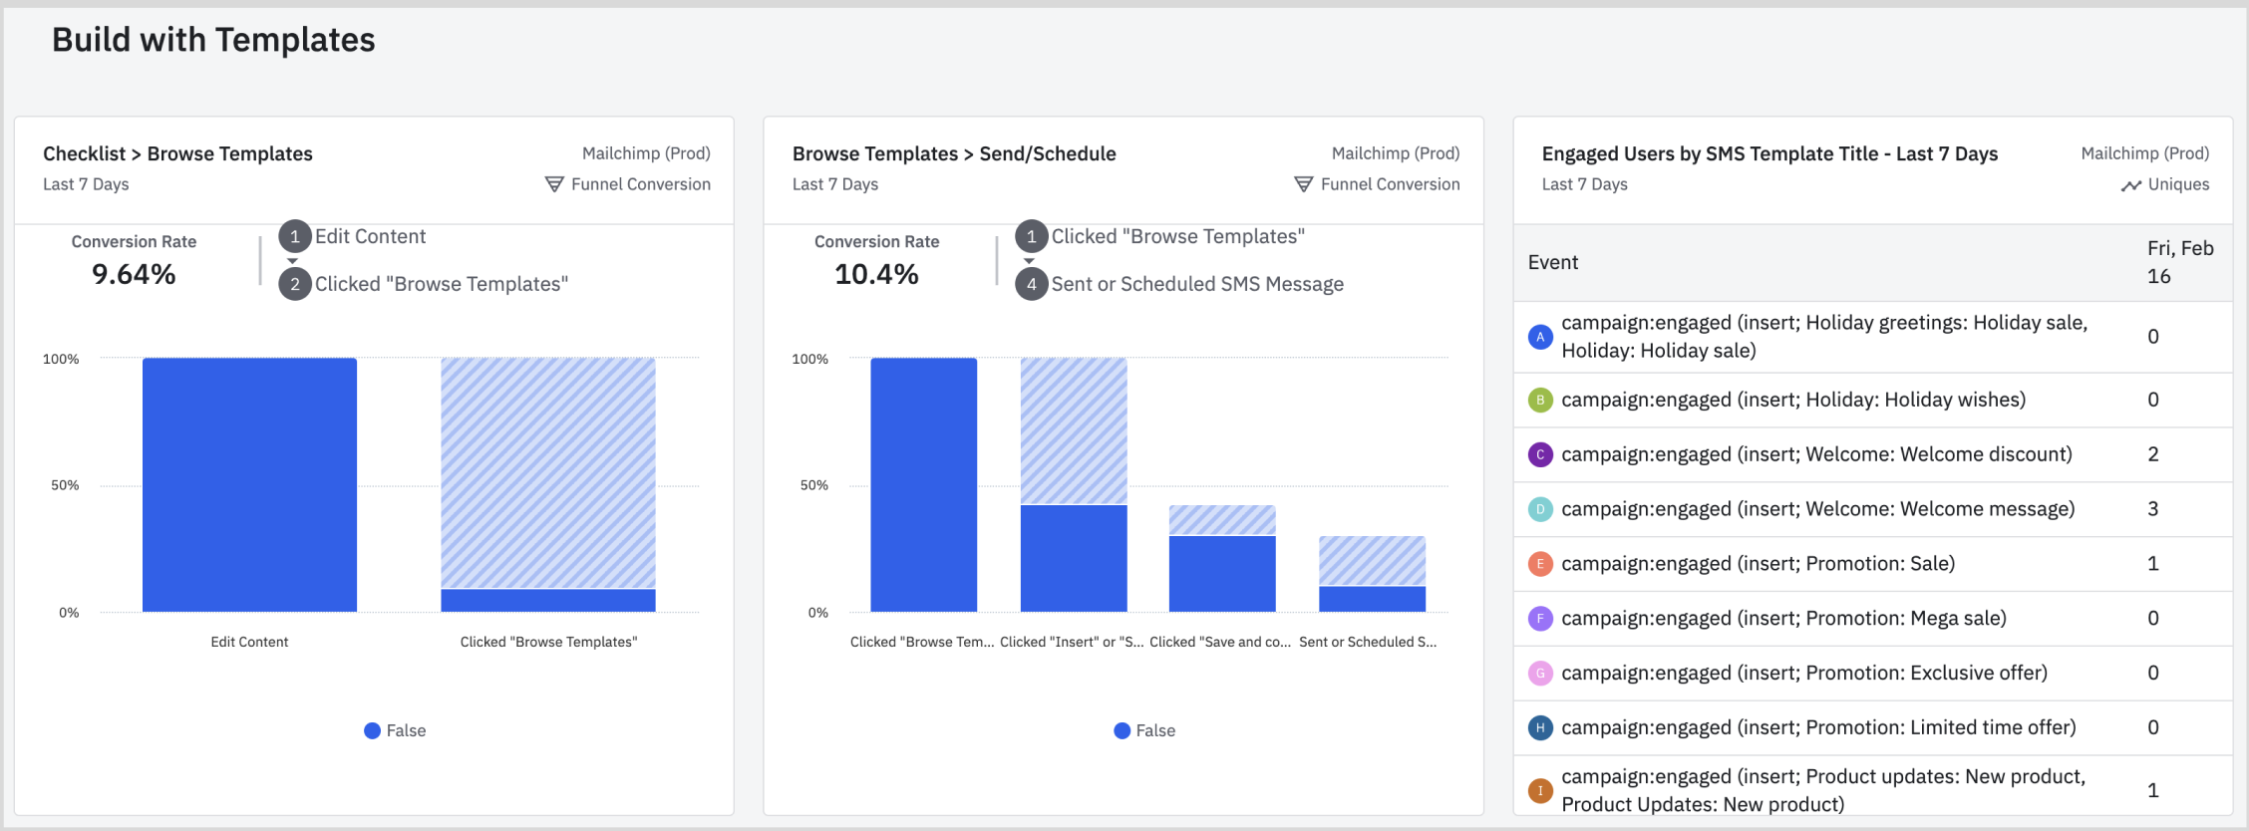Click the solid blue Edit Content bar
Viewport: 2249px width, 831px height.
(x=249, y=484)
